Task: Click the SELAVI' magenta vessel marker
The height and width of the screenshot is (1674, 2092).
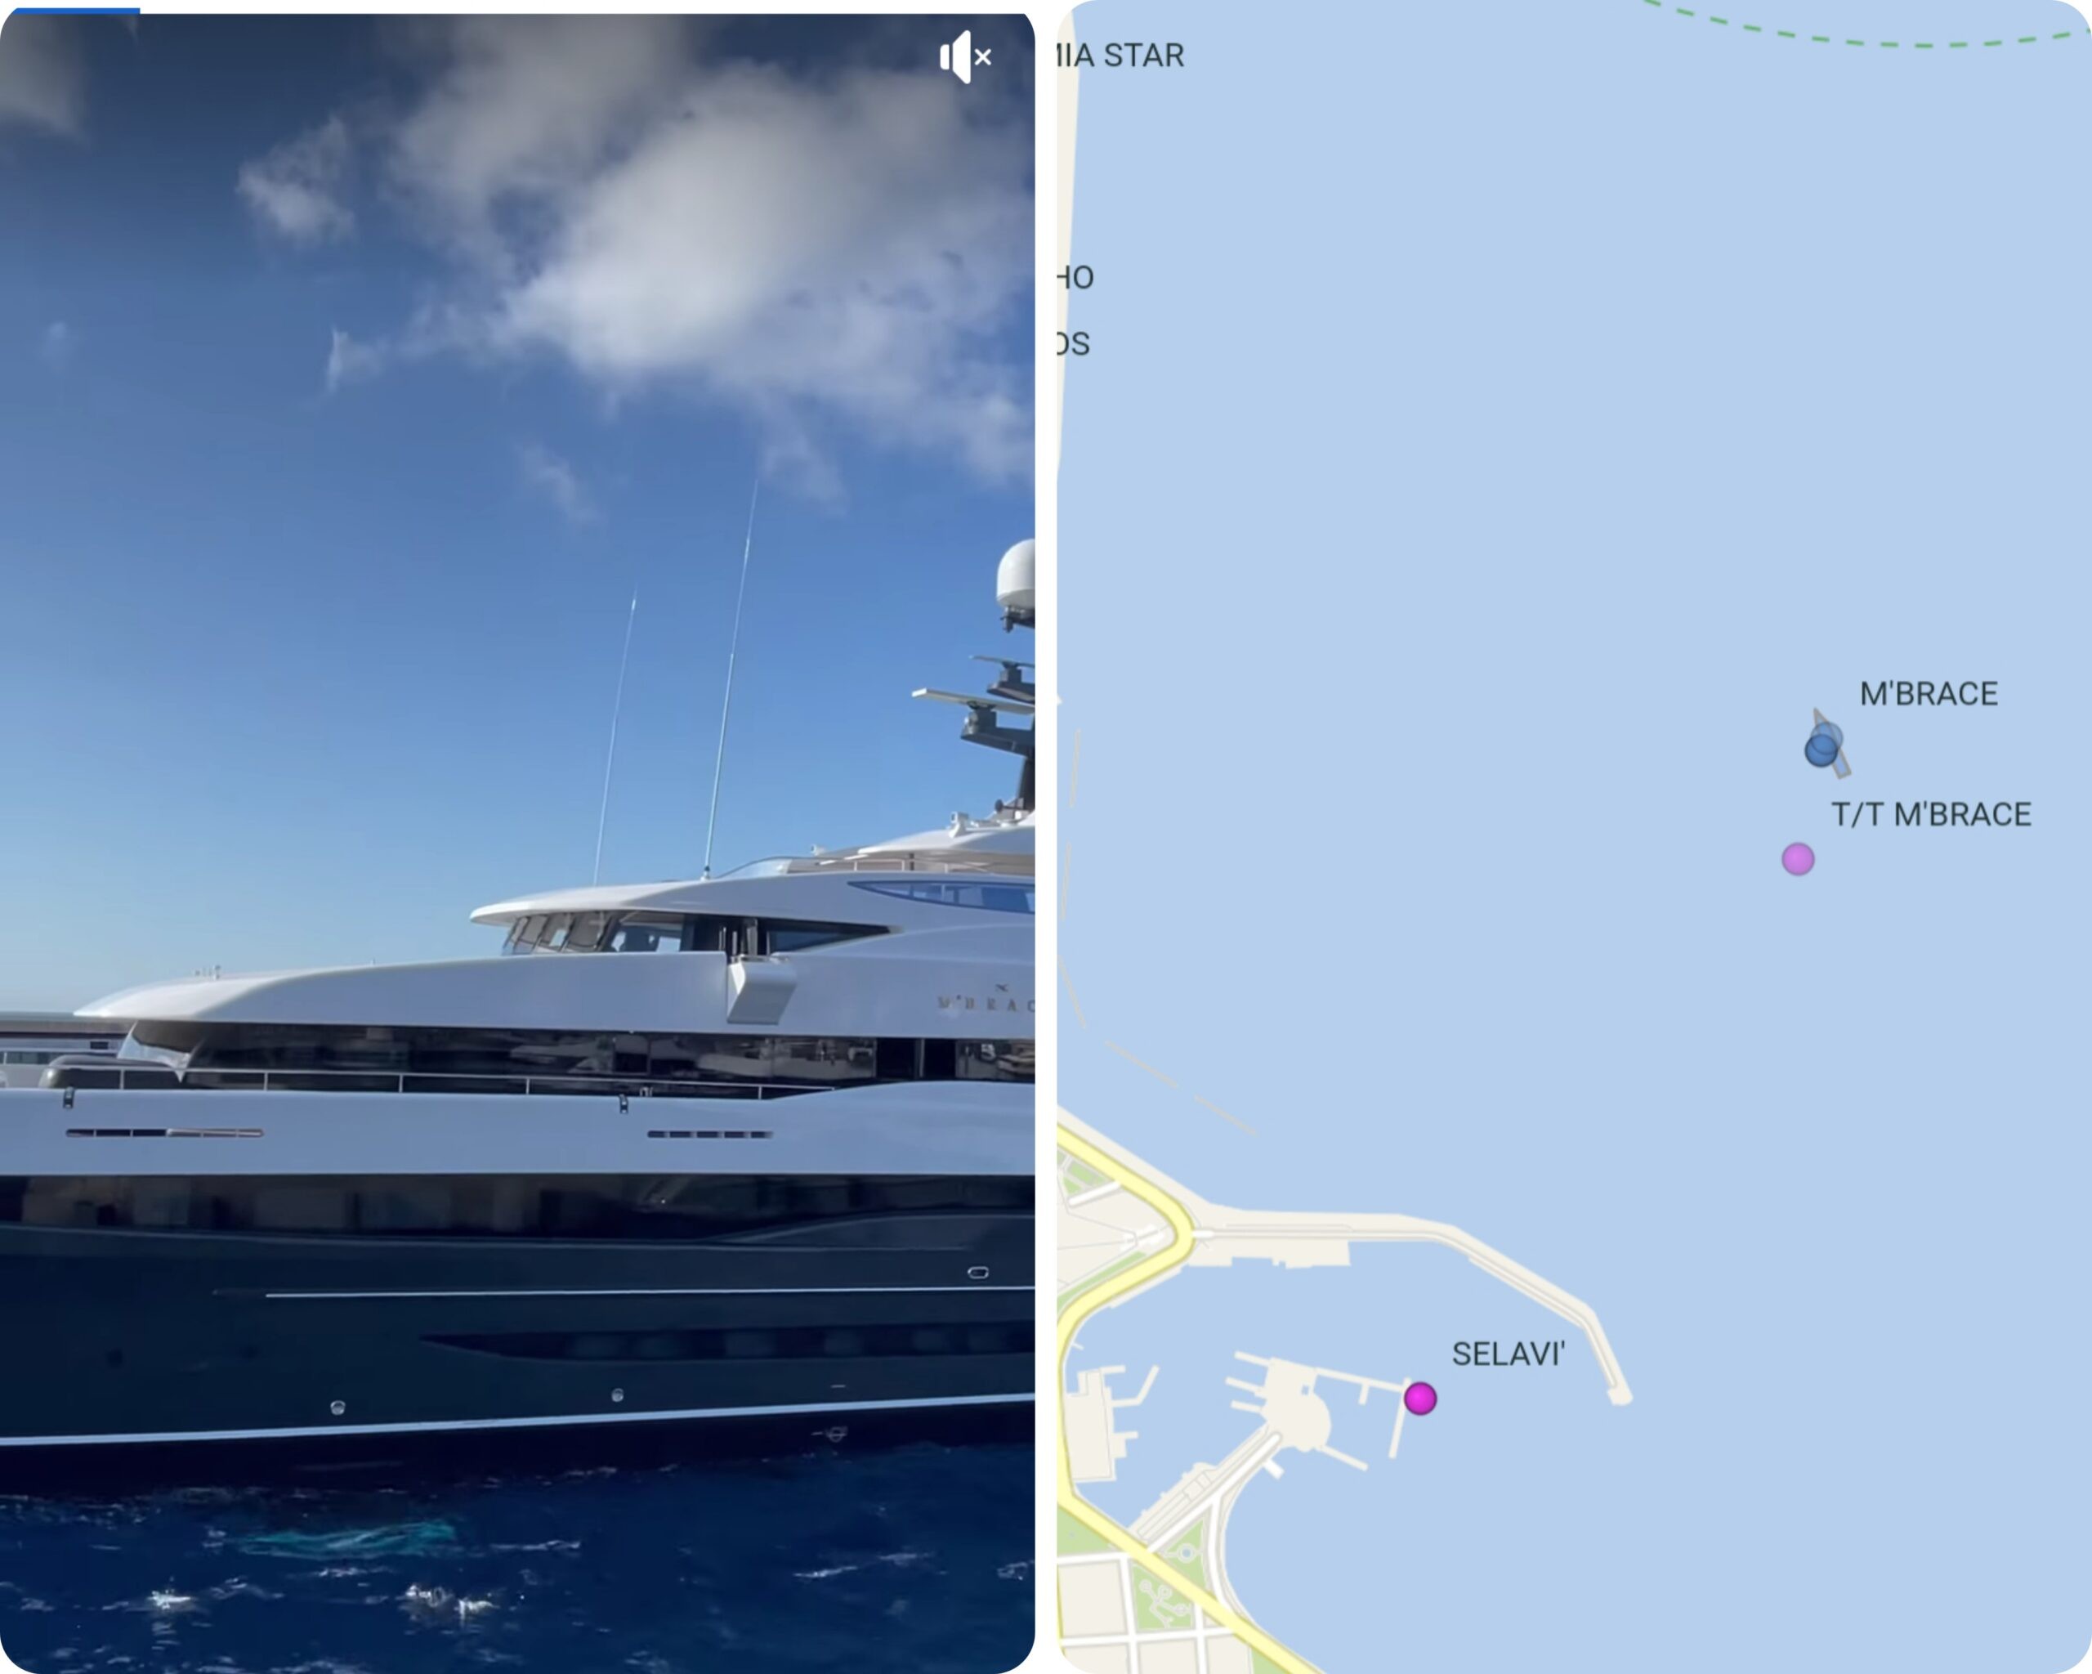Action: [1420, 1399]
